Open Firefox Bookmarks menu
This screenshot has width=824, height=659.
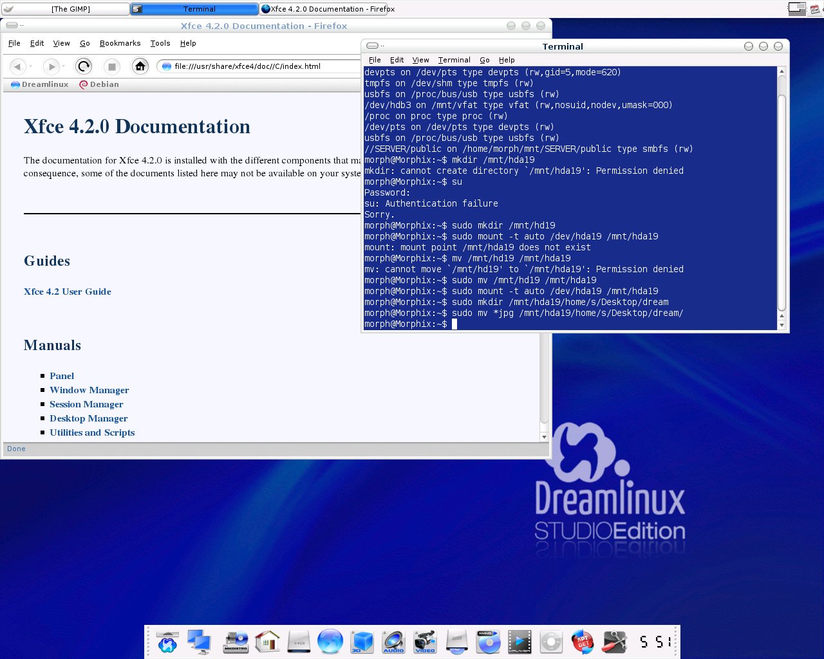click(x=120, y=43)
